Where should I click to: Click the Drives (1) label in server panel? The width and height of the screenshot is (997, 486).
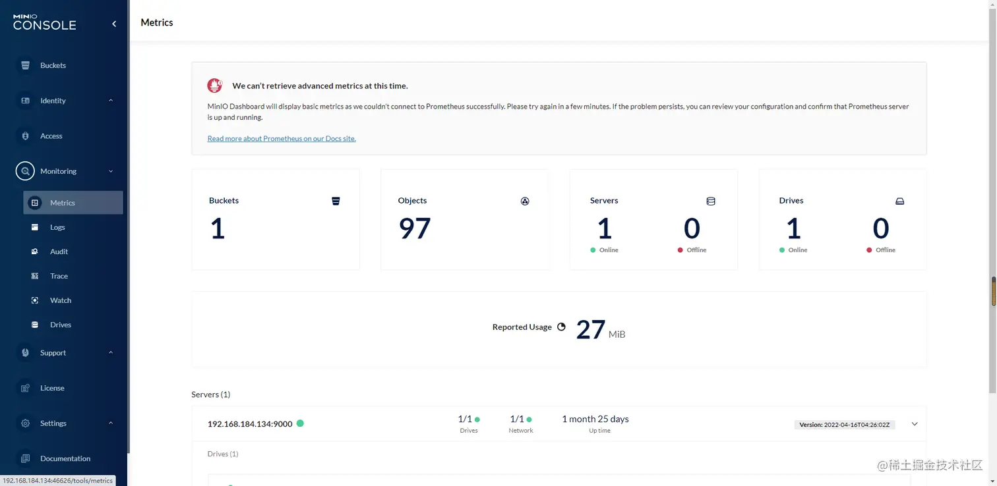[223, 454]
